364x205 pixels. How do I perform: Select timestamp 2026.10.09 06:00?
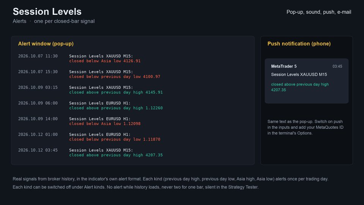click(38, 103)
